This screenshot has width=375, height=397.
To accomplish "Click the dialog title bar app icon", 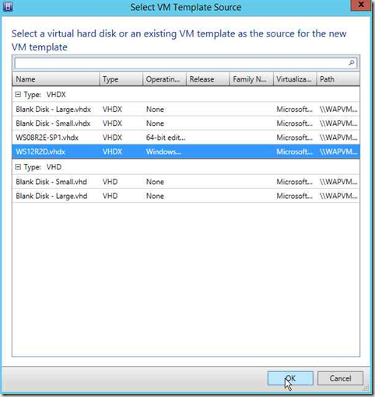I will coord(8,6).
